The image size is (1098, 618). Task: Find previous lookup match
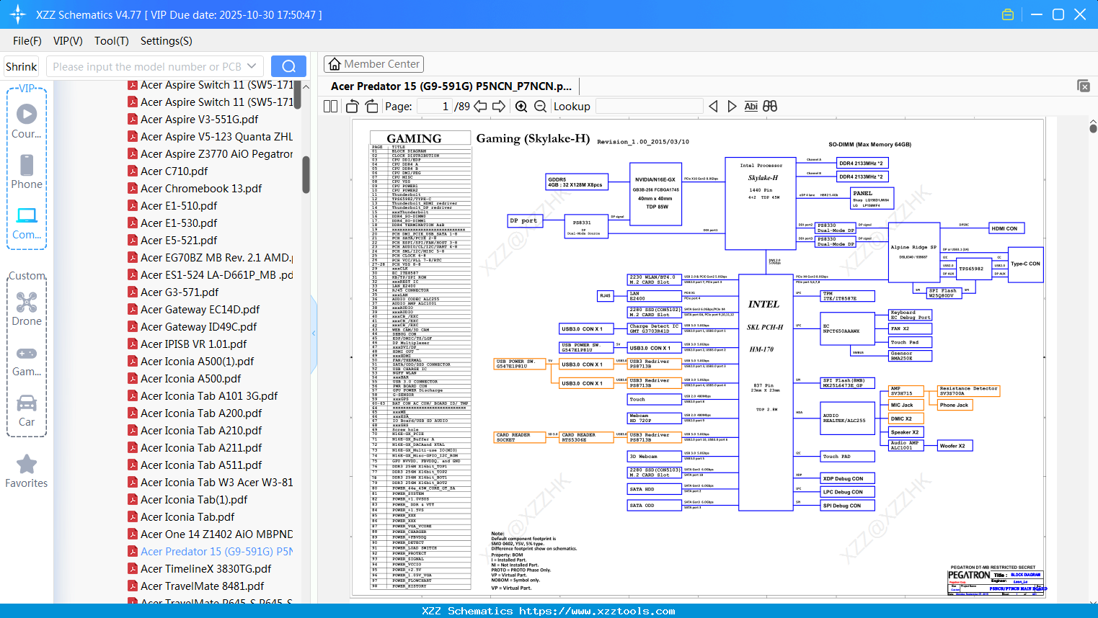point(713,107)
